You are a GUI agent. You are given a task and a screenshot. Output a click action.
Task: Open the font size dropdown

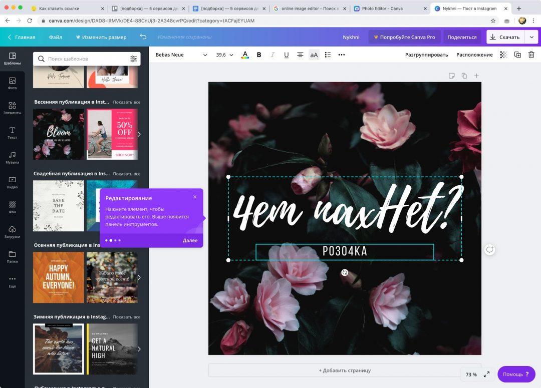click(224, 54)
